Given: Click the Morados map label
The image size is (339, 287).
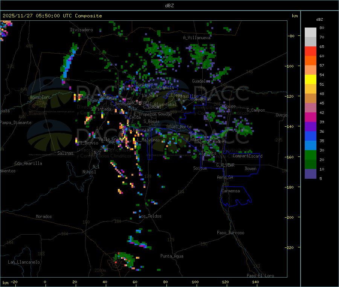Looking at the screenshot, I should pos(44,216).
